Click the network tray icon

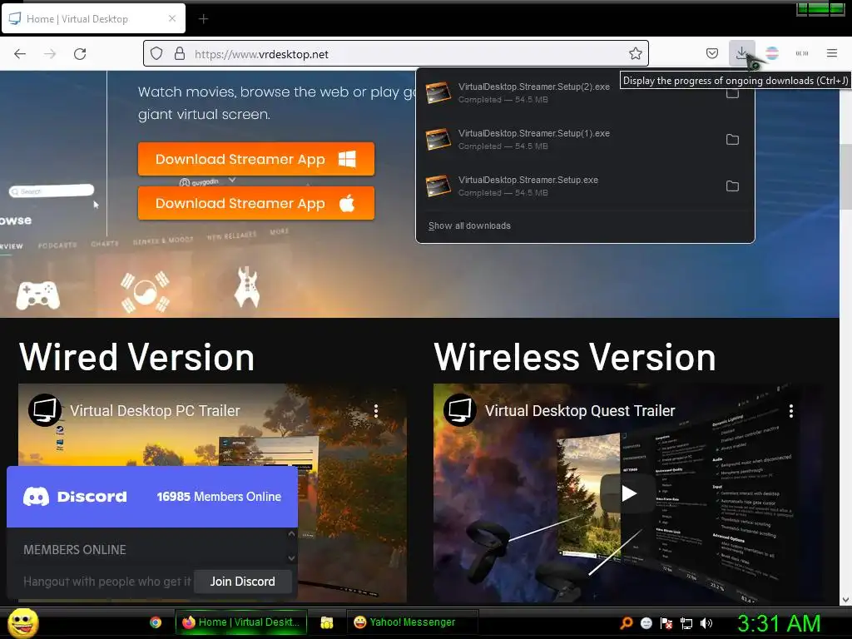686,623
